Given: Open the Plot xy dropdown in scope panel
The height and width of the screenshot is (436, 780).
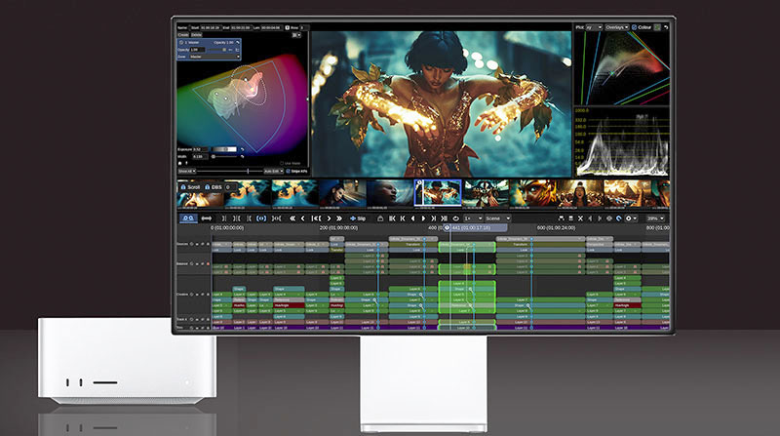Looking at the screenshot, I should point(594,27).
